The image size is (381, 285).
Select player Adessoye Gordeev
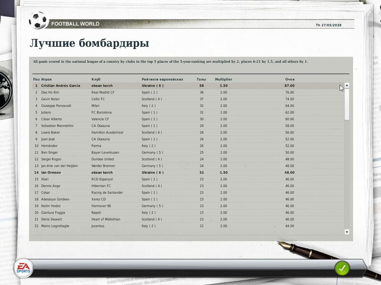pyautogui.click(x=55, y=199)
